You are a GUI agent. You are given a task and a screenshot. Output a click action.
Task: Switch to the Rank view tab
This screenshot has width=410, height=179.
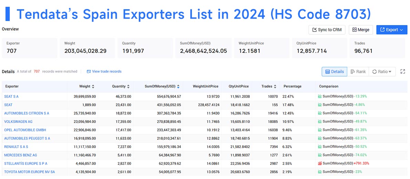(358, 71)
